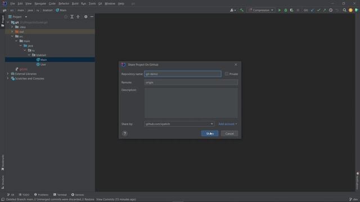Close the Share Project On GitHub dialog
The image size is (360, 202).
point(236,65)
